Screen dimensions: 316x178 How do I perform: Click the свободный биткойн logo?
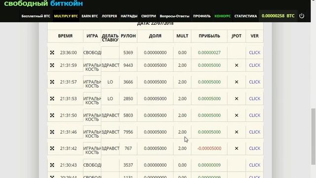click(43, 3)
